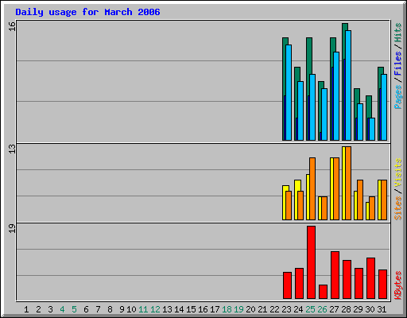
Task: Click the green weekend day label "11"
Action: point(143,309)
